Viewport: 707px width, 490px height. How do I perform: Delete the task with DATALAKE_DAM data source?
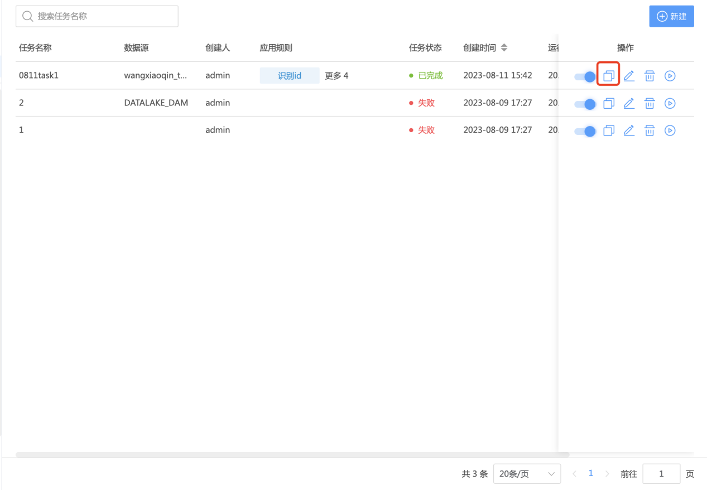click(x=650, y=103)
